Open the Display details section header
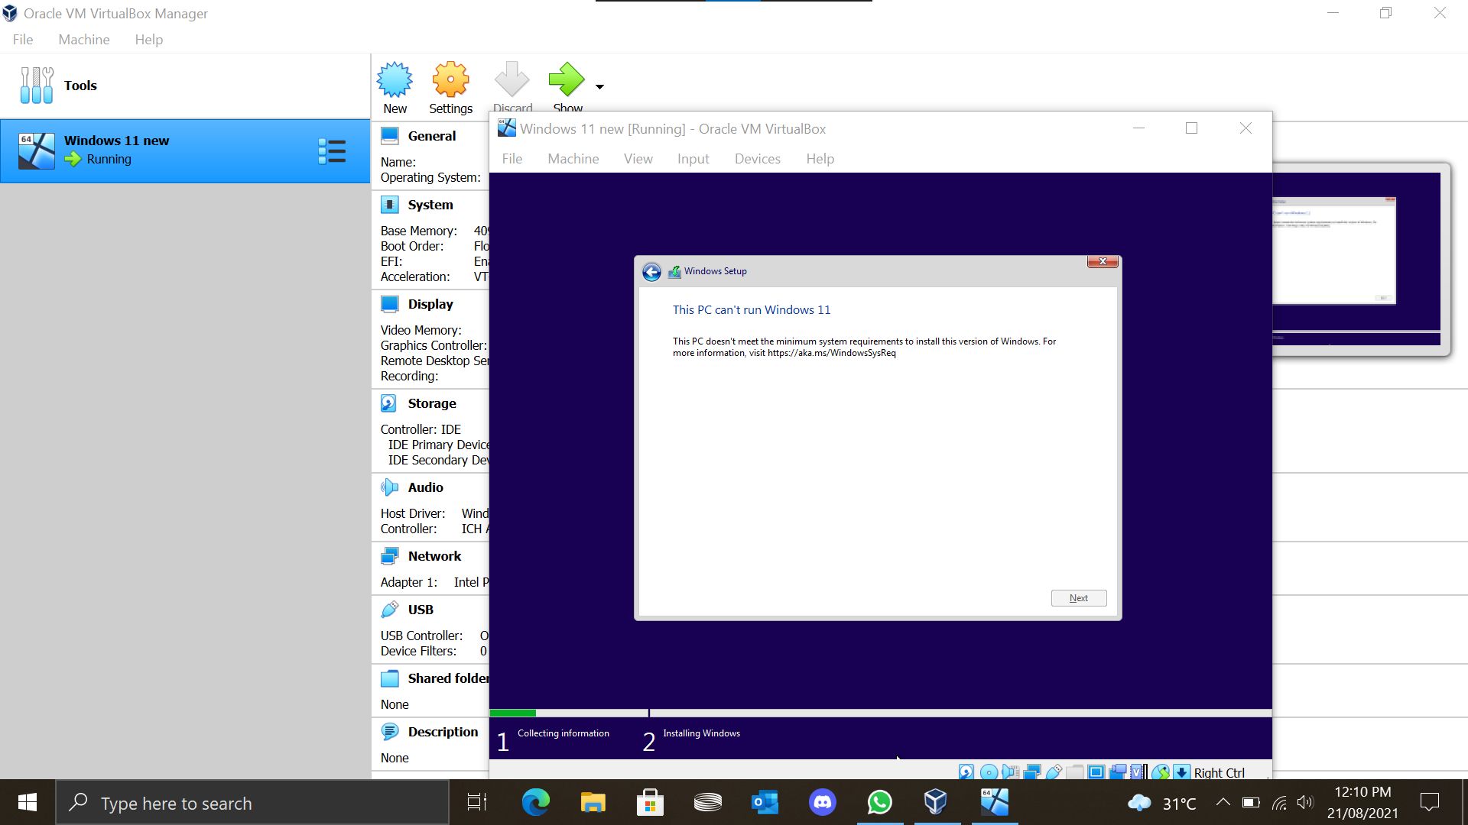1468x825 pixels. [430, 304]
